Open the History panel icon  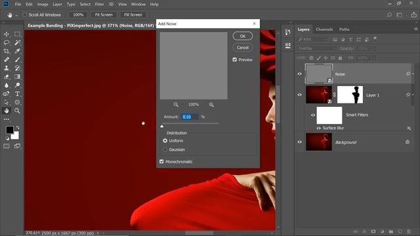[288, 32]
